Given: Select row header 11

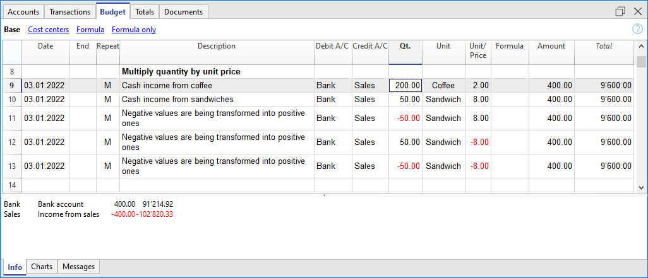Looking at the screenshot, I should [x=12, y=119].
